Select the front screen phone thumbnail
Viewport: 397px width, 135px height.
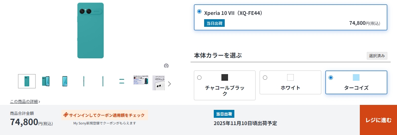coord(65,81)
